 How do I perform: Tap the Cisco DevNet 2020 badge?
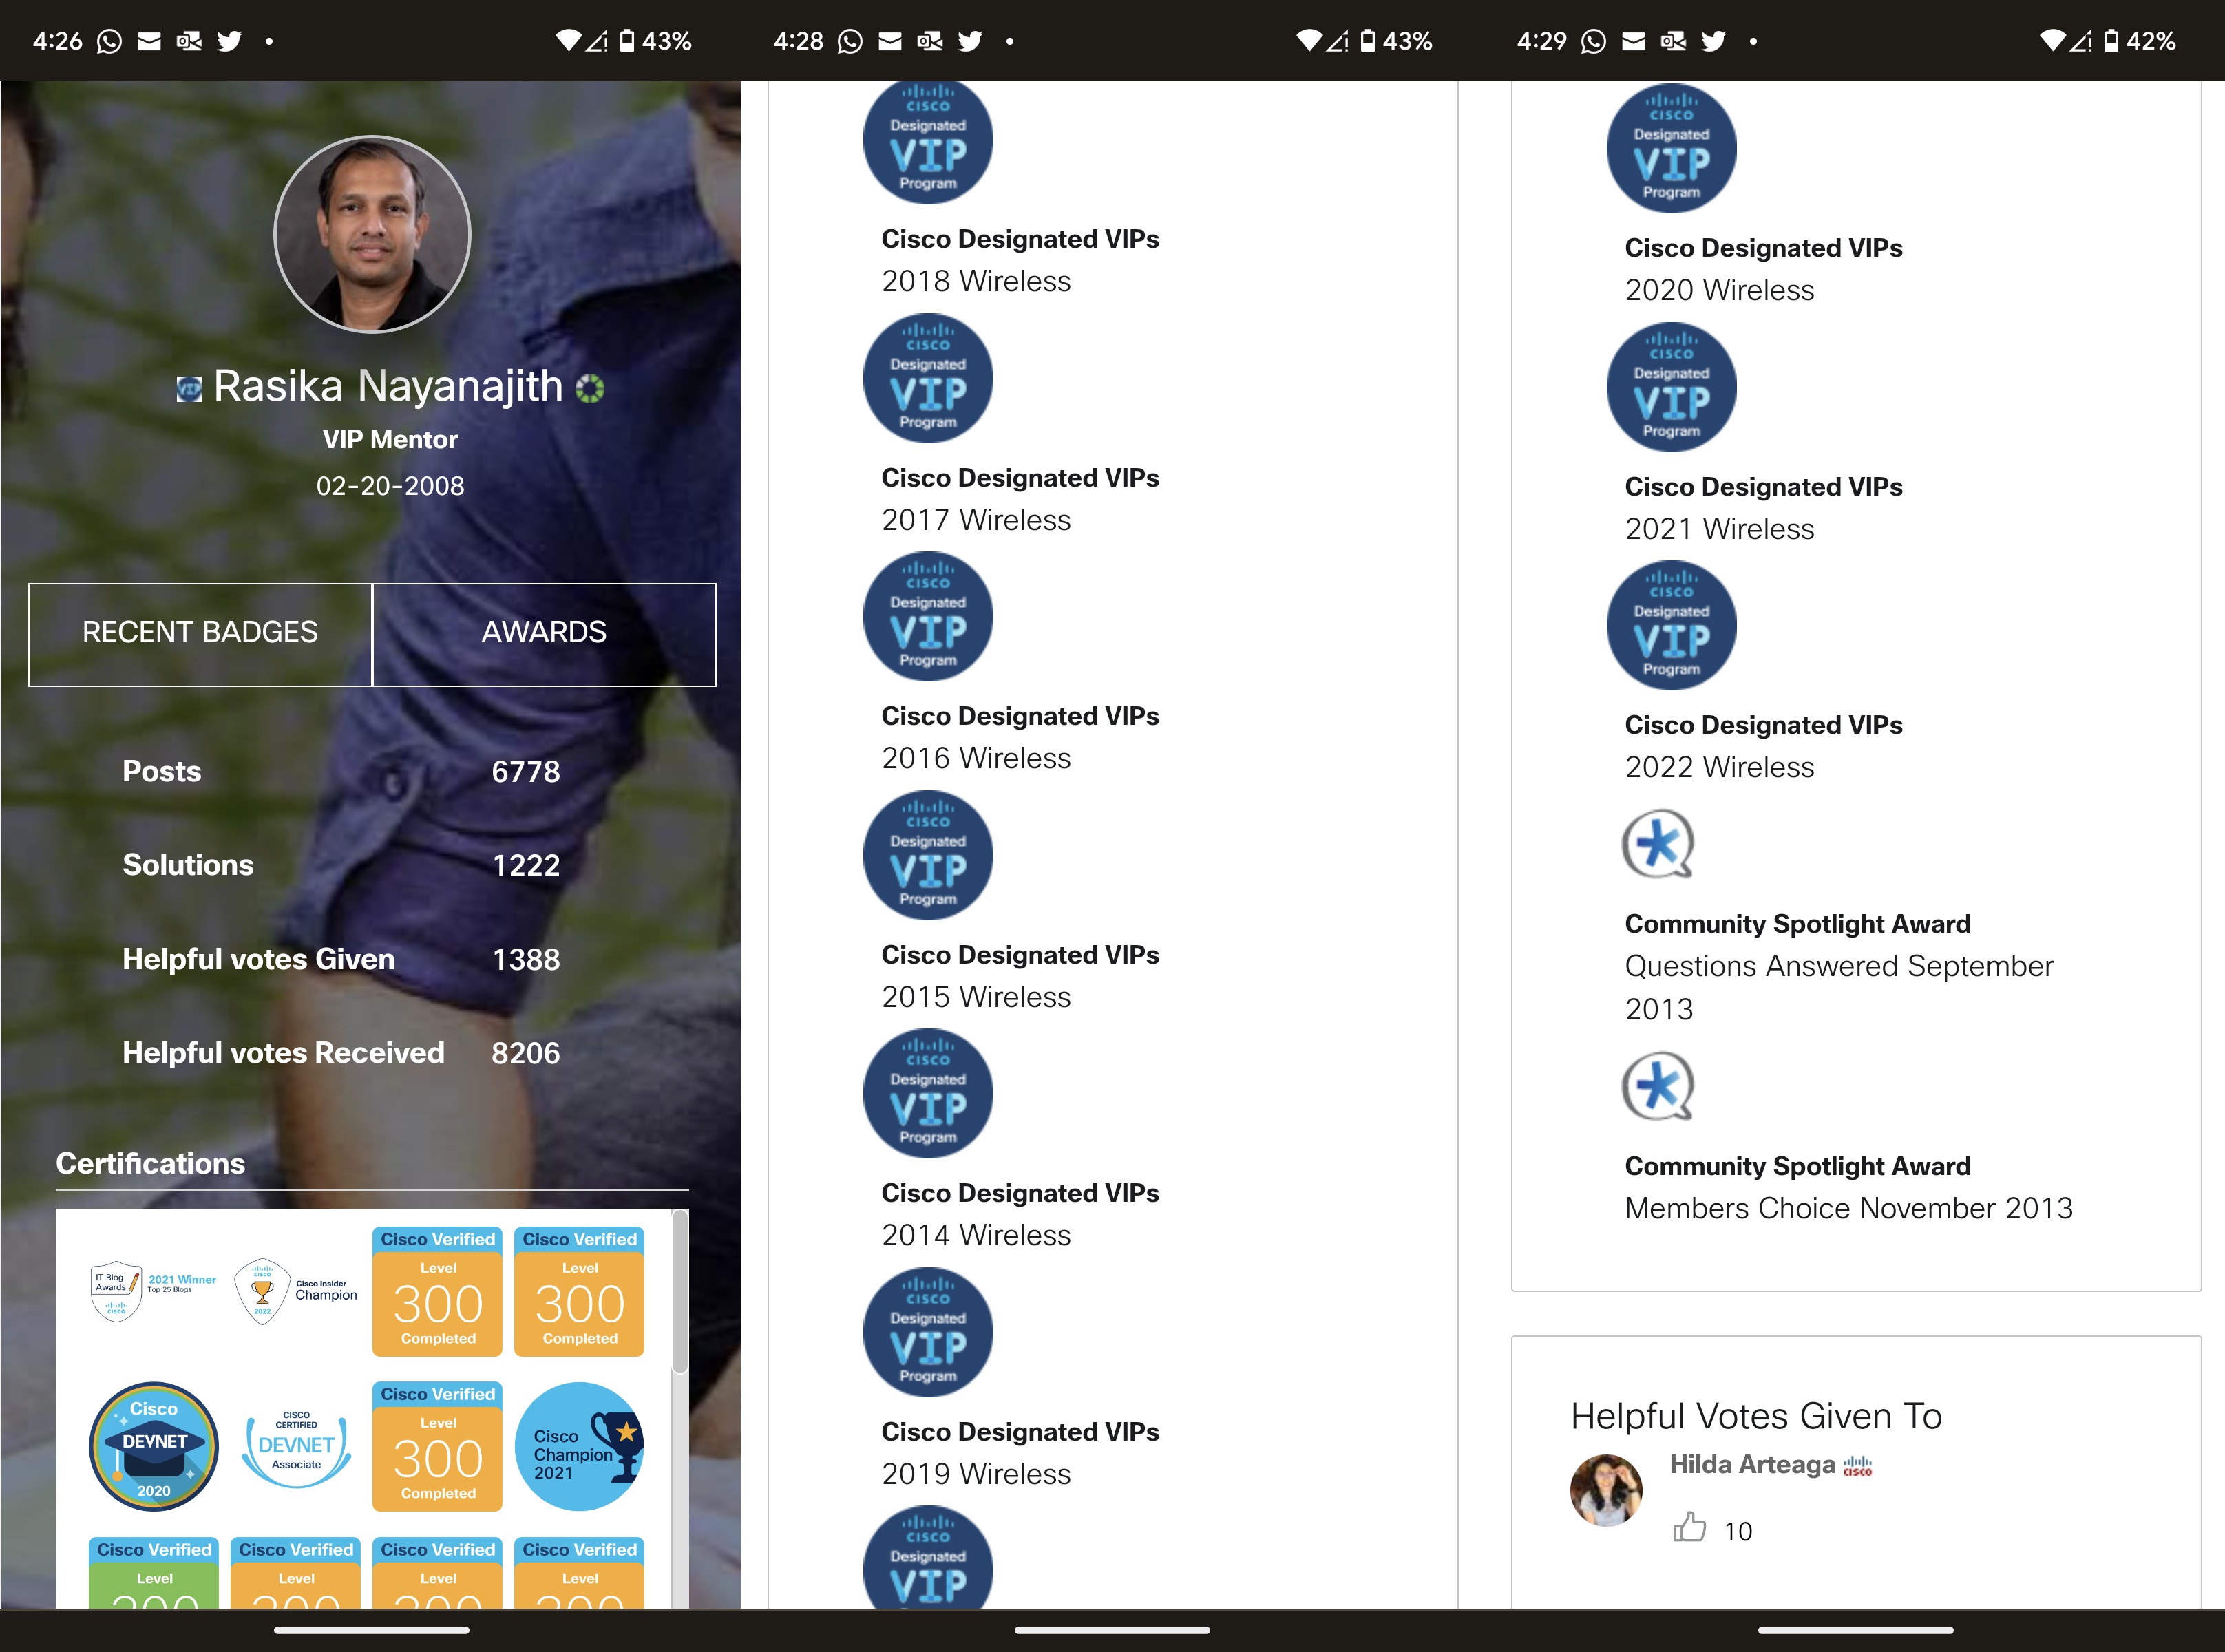point(154,1446)
